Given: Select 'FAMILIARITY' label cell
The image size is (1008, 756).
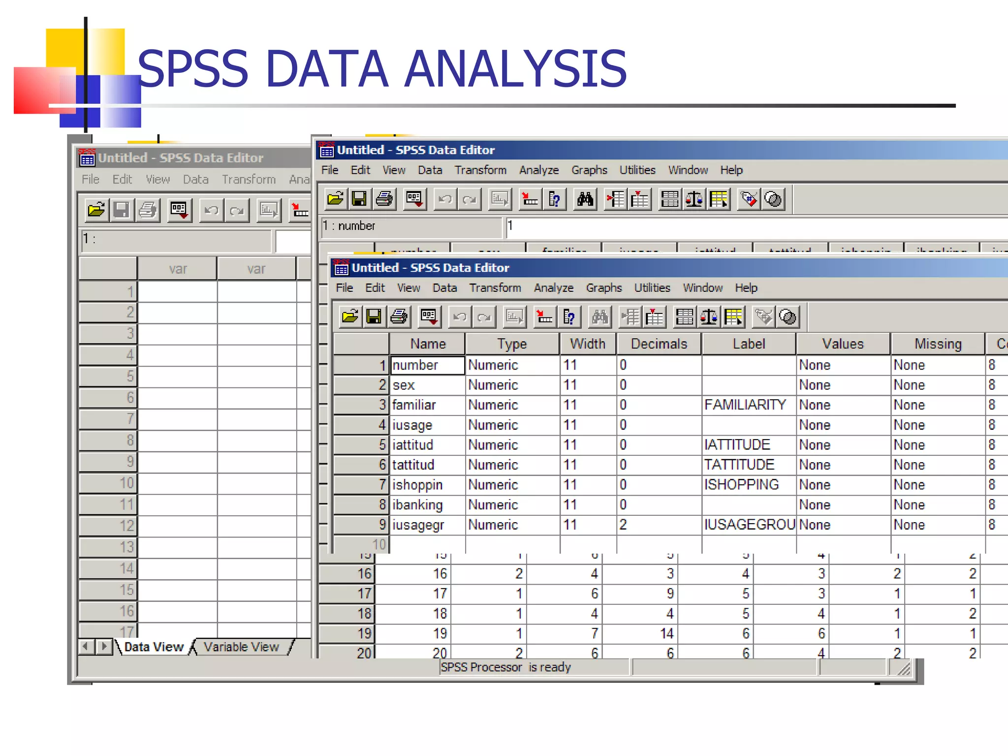Looking at the screenshot, I should (x=749, y=405).
